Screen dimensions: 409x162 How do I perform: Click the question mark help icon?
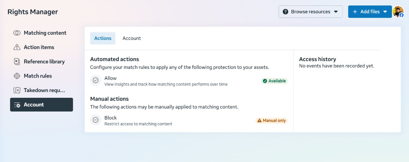(285, 12)
